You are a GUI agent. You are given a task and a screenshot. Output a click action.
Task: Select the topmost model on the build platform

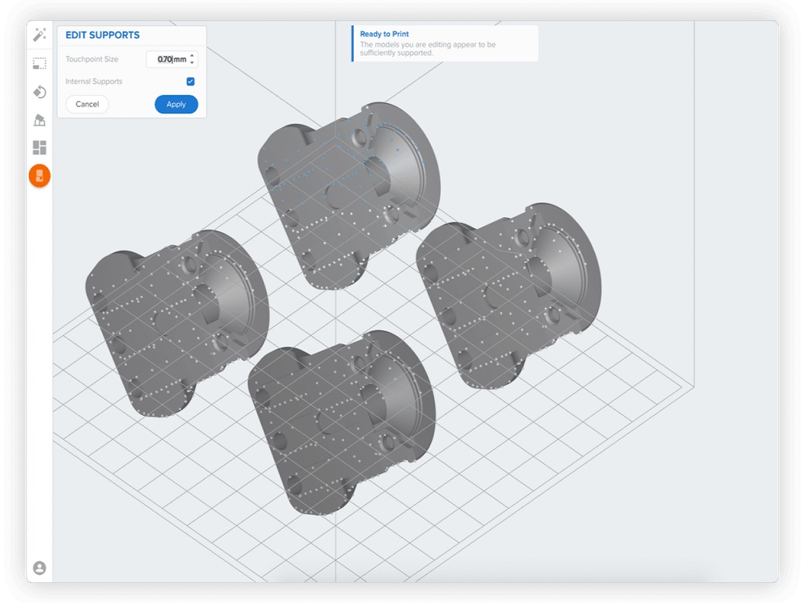click(x=346, y=185)
